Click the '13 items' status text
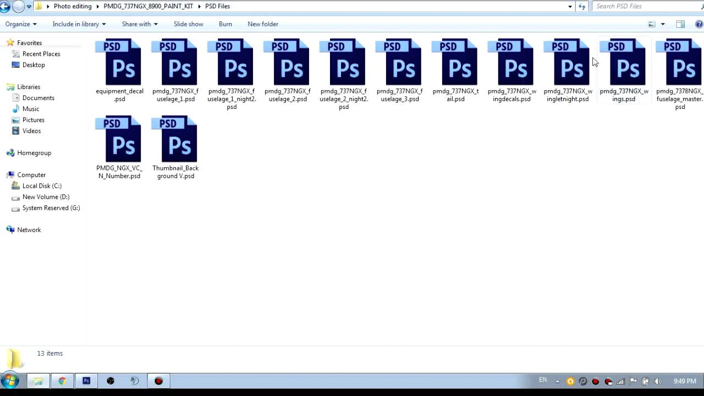The height and width of the screenshot is (396, 704). pos(50,353)
